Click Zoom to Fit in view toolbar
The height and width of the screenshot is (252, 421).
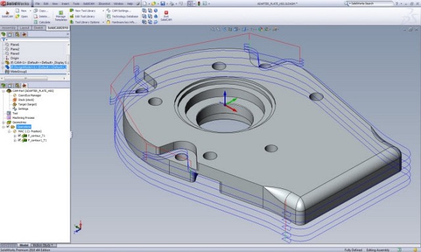pos(212,29)
